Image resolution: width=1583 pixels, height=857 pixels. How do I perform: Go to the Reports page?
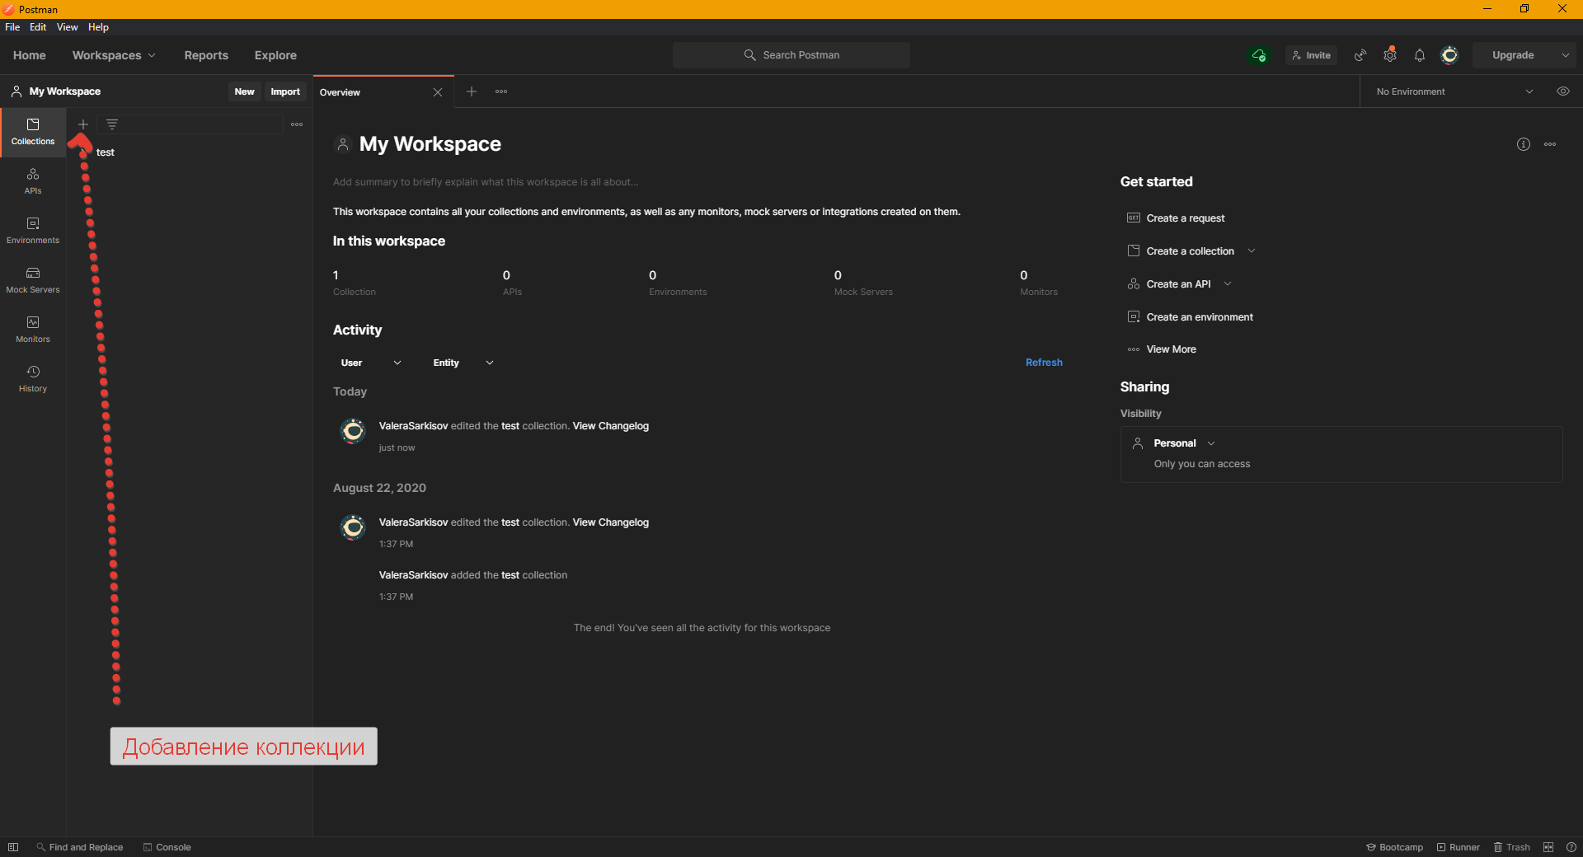[x=206, y=55]
